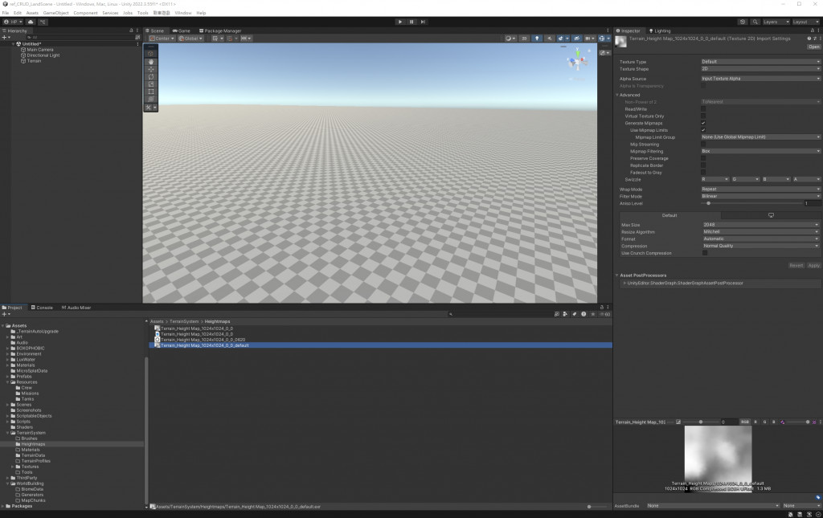Select the Rect tool in Scene toolbar
The width and height of the screenshot is (823, 518).
coord(150,92)
